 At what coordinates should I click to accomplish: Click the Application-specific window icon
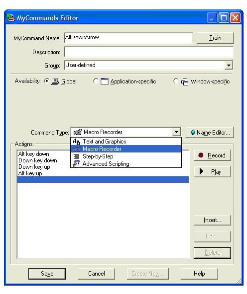(x=104, y=81)
